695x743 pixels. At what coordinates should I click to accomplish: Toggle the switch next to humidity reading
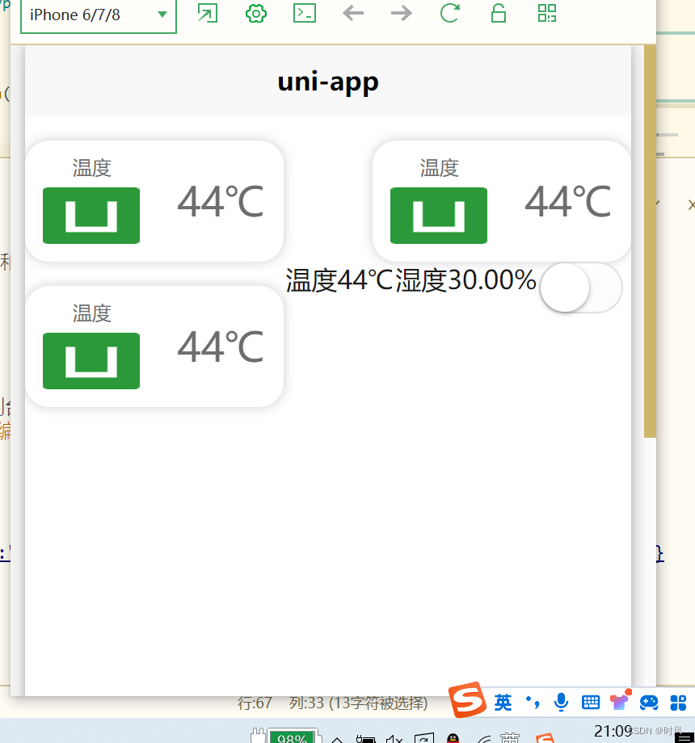(x=580, y=288)
